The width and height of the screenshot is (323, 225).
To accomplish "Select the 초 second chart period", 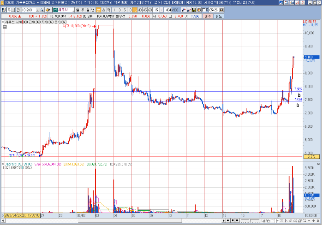I will 103,10.
